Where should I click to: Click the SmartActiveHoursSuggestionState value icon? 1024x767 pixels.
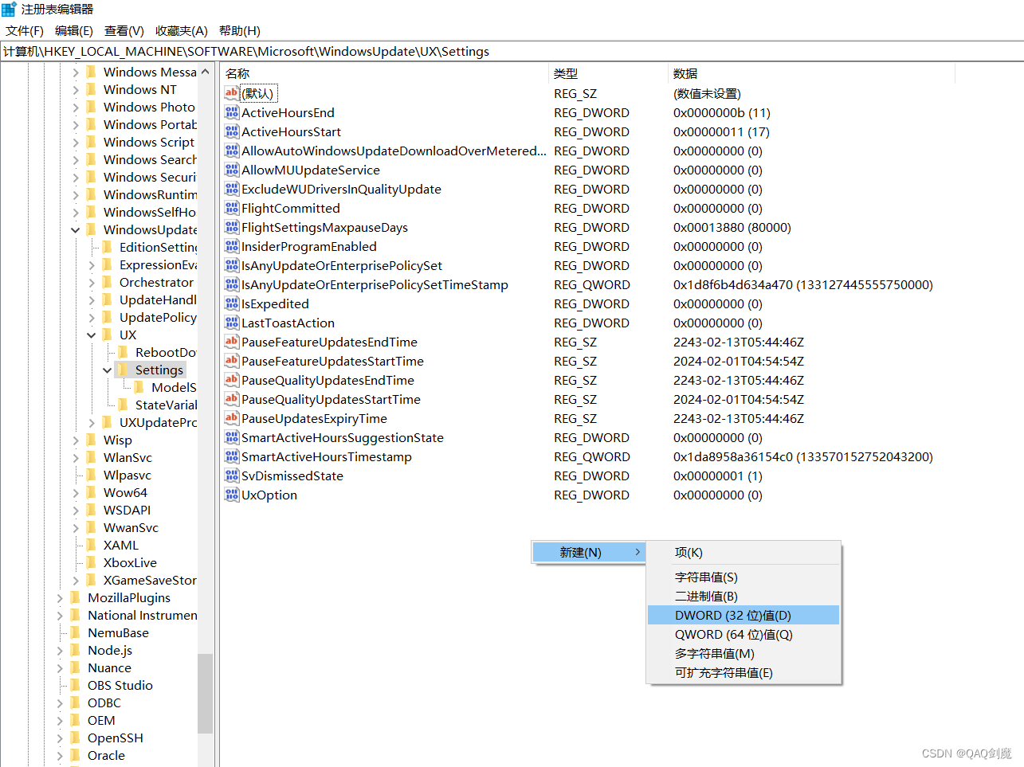click(x=232, y=437)
